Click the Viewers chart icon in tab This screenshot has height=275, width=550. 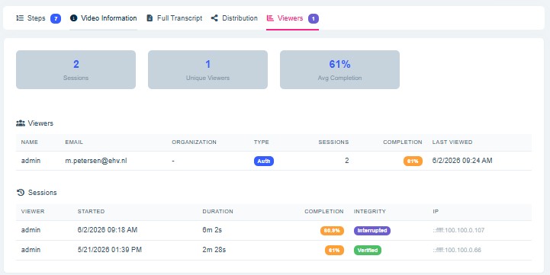click(x=270, y=18)
